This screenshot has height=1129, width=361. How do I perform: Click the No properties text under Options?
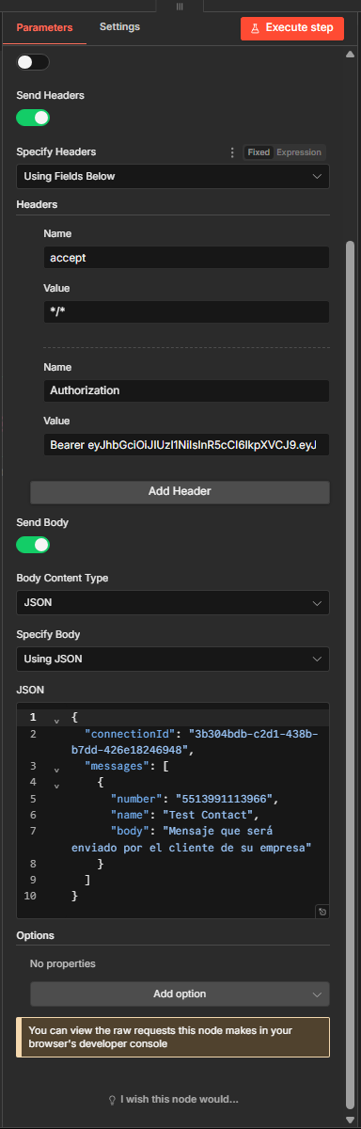point(63,963)
